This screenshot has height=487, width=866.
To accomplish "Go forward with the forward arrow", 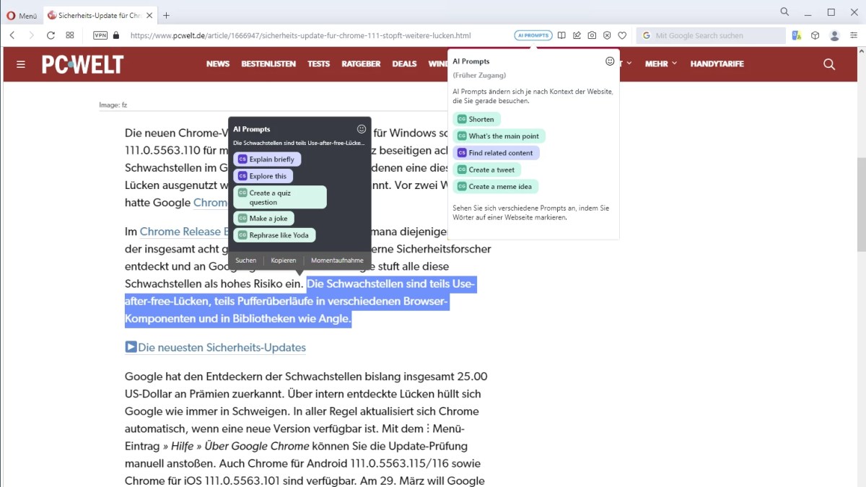I will 31,35.
